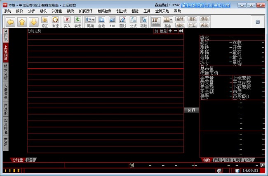This screenshot has height=176, width=268.
Task: Toggle the 信息 overlay on chart
Action: click(x=163, y=31)
